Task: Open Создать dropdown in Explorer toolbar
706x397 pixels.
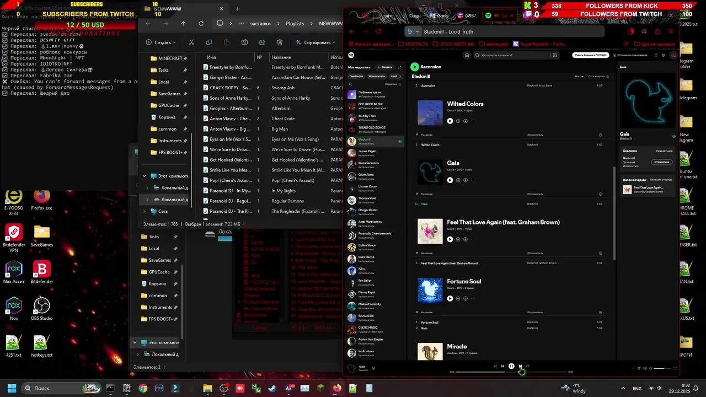Action: (x=161, y=42)
